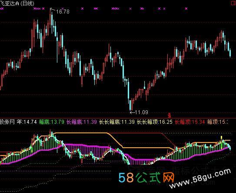
Task: Click the red window icon at top-right
Action: coord(233,3)
